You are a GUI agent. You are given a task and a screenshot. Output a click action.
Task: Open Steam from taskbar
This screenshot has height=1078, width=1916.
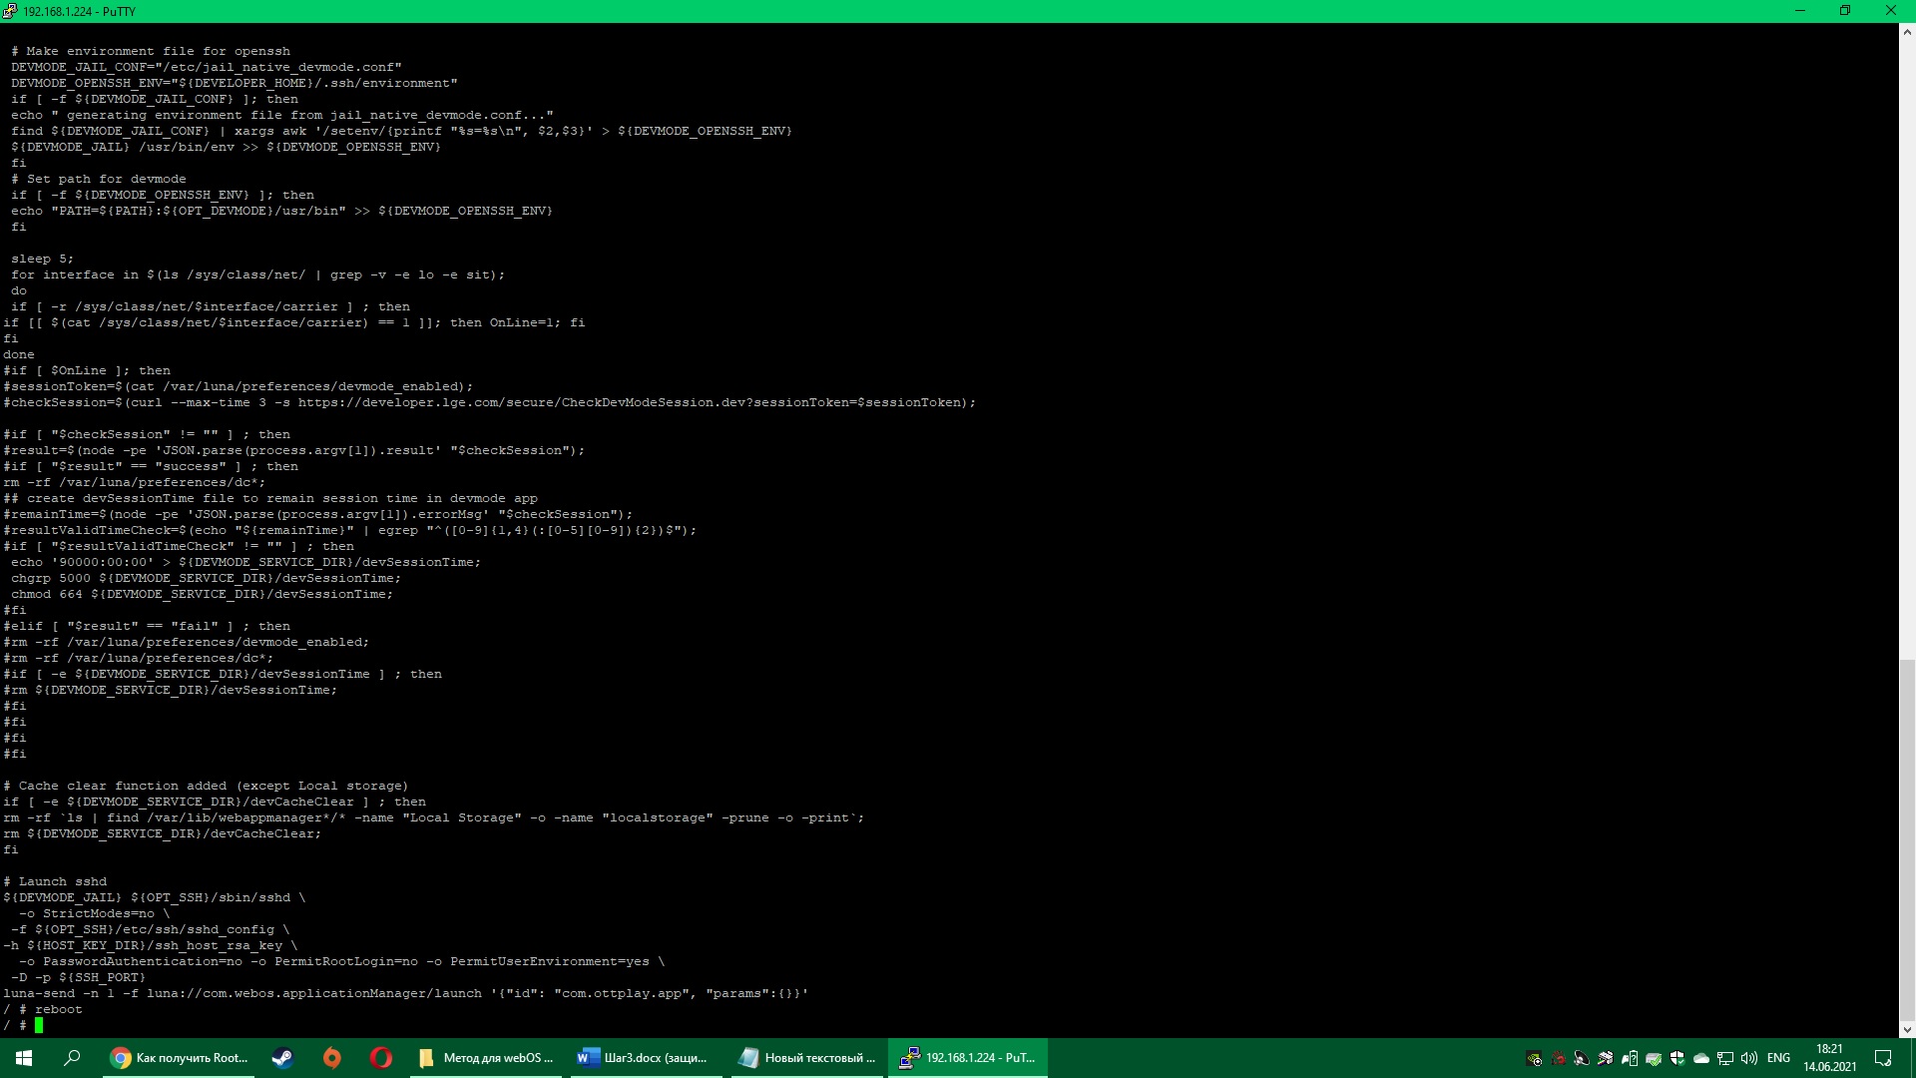pyautogui.click(x=282, y=1058)
